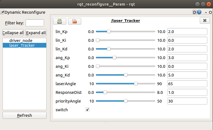Focus the Filter key input field

click(35, 23)
